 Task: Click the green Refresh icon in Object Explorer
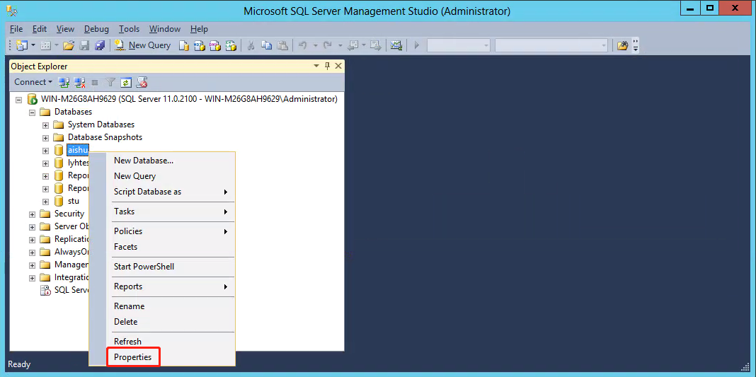click(126, 82)
